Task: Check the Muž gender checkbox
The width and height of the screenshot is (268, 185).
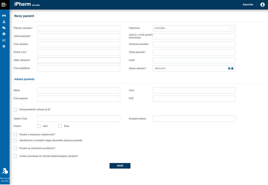Action: [39, 126]
